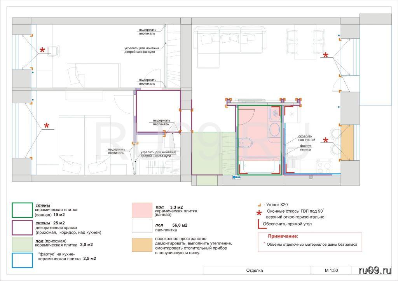Click the red right-angle symbol in the legend
This screenshot has width=398, height=281.
(x=259, y=224)
